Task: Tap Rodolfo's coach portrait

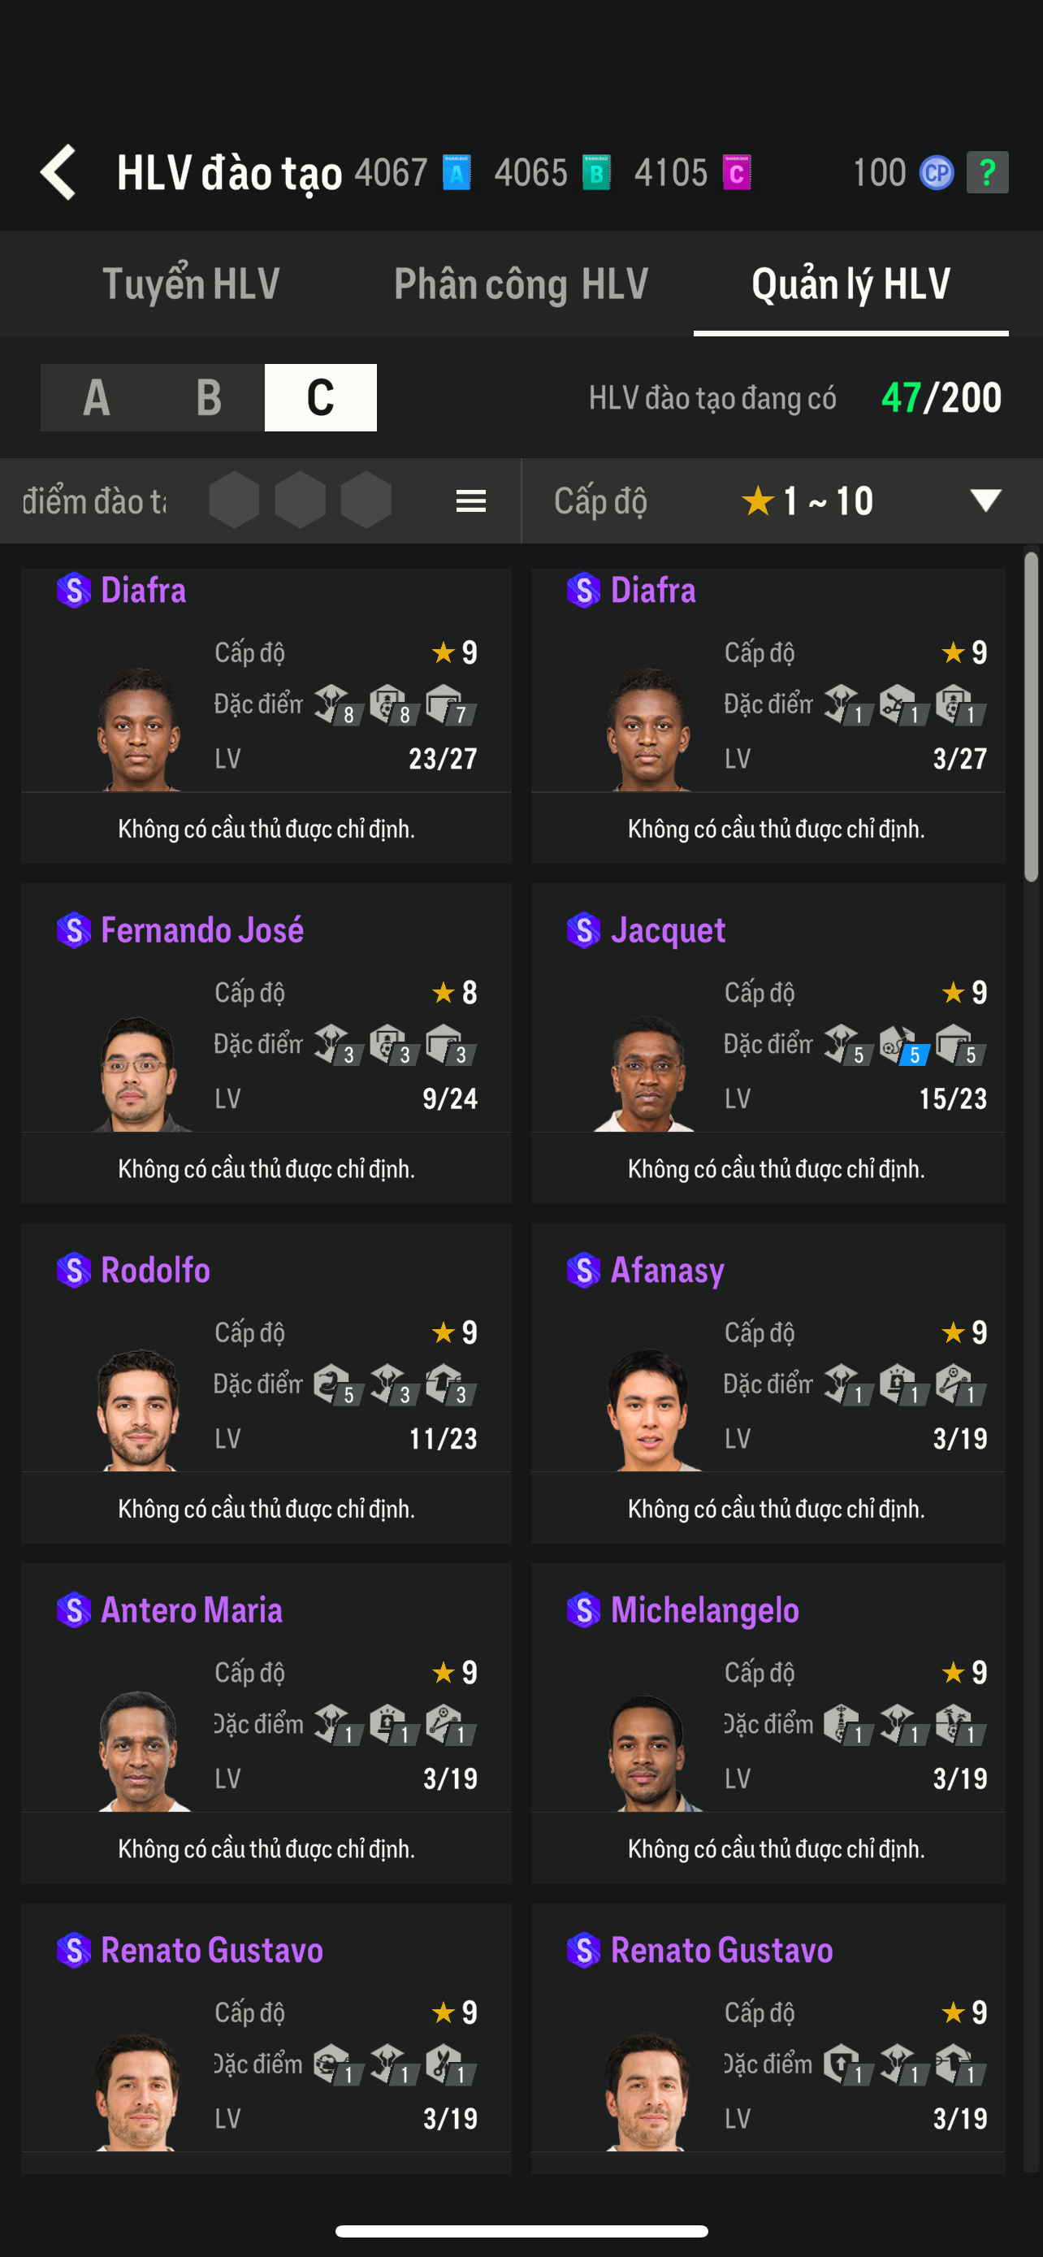Action: (x=138, y=1409)
